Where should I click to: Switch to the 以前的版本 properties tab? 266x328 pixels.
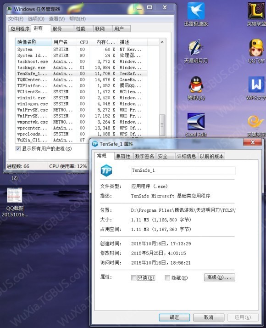click(x=211, y=156)
